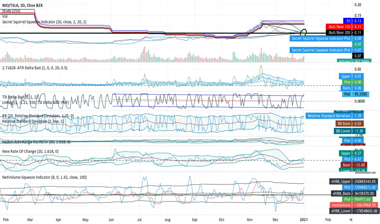Click the blue :5% 0.13 price label

(353, 21)
